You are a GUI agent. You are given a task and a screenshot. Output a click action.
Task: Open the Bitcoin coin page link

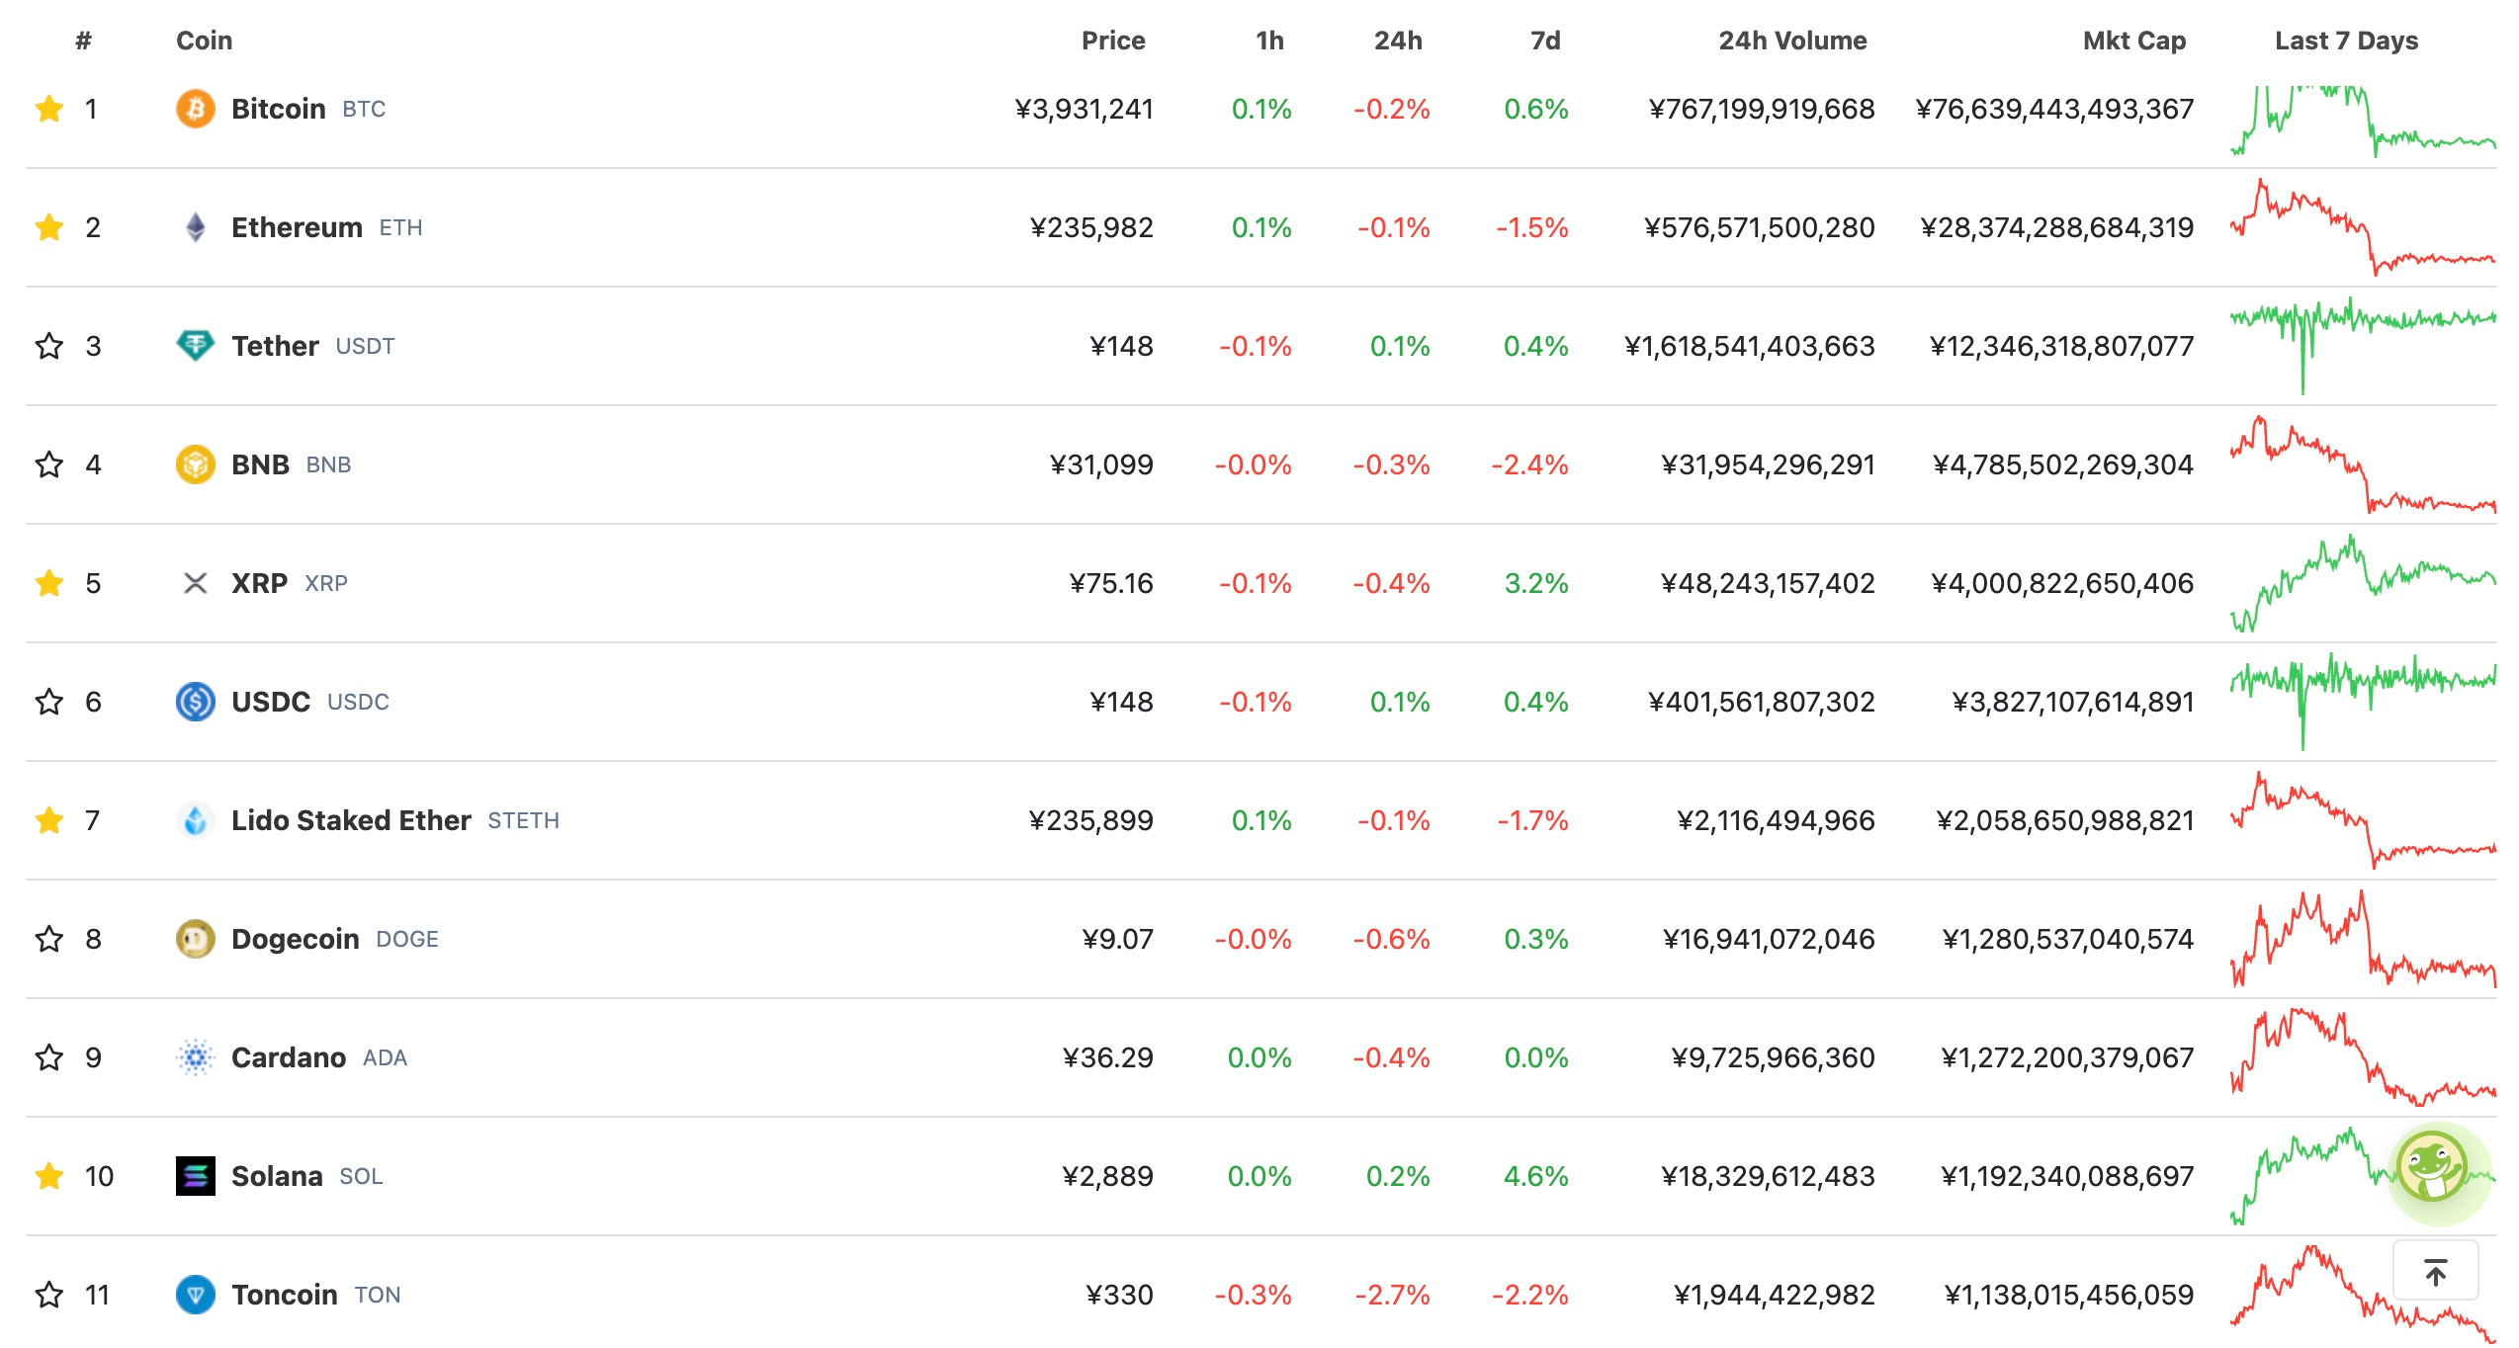308,109
